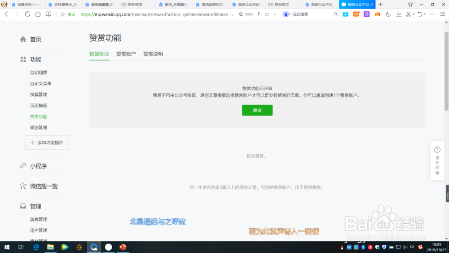Open the blue video clapper toolbar icon
The height and width of the screenshot is (253, 449).
pos(345,14)
